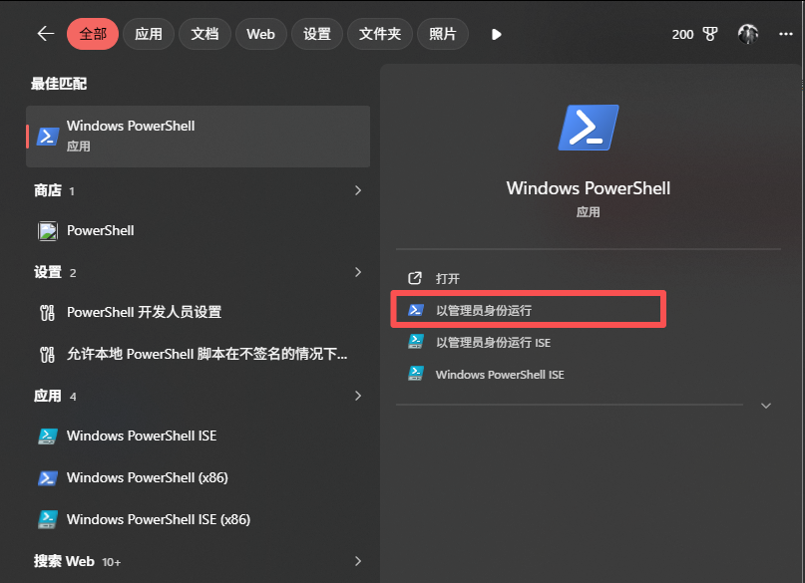Show more filters with play arrow

(x=496, y=34)
